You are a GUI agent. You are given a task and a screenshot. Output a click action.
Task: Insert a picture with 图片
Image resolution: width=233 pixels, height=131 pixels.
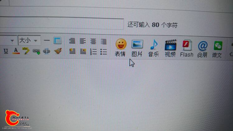click(137, 48)
